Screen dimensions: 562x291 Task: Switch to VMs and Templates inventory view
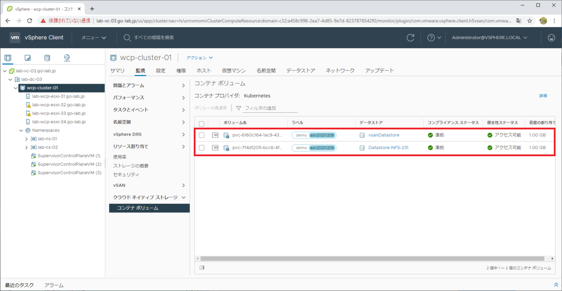point(28,58)
